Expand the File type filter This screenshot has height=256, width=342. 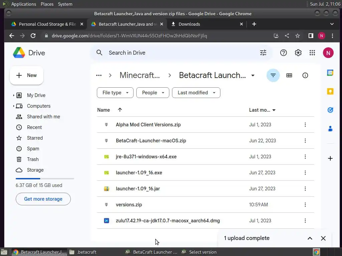point(115,93)
